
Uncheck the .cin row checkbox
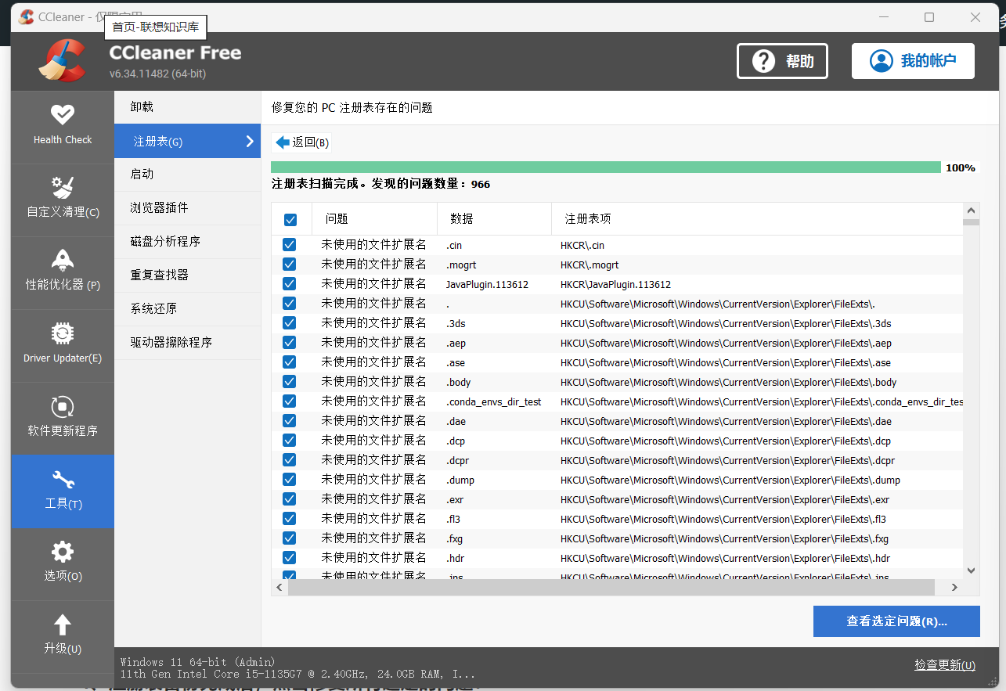(289, 245)
